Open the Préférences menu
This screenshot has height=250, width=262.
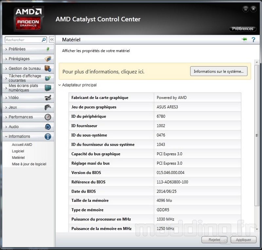(243, 29)
